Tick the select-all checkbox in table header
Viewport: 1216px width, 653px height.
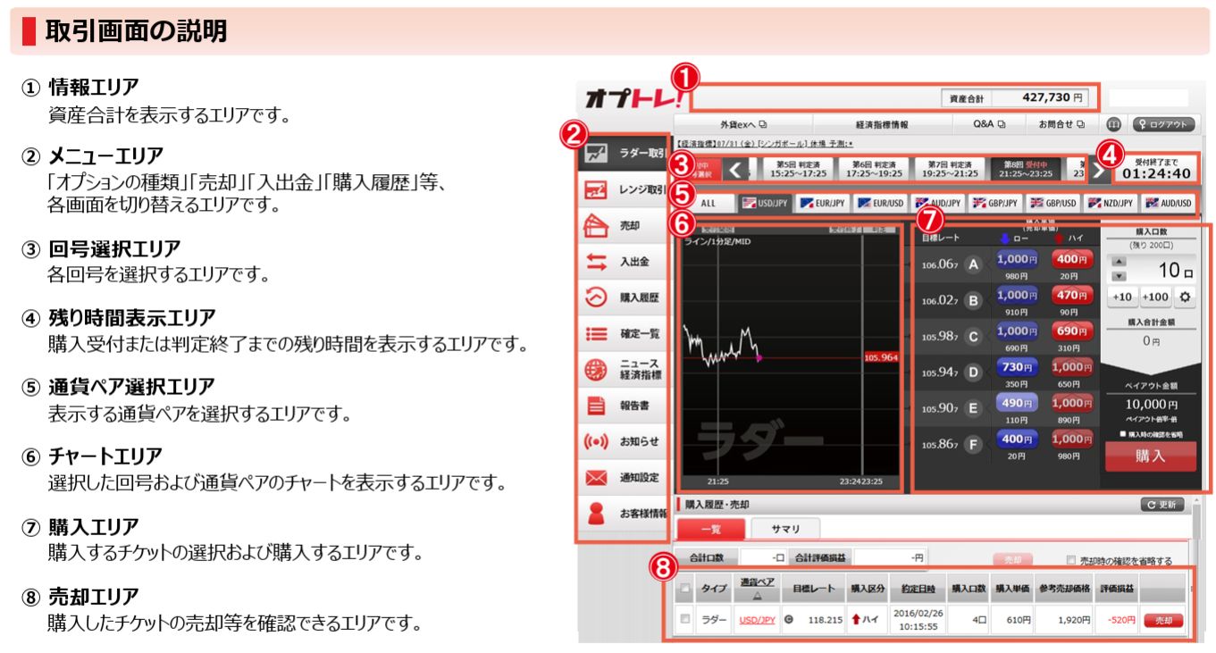[684, 588]
